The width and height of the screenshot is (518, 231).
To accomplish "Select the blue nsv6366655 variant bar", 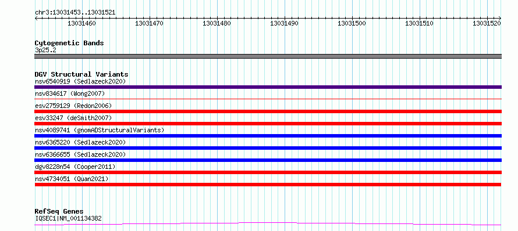I will pyautogui.click(x=268, y=160).
